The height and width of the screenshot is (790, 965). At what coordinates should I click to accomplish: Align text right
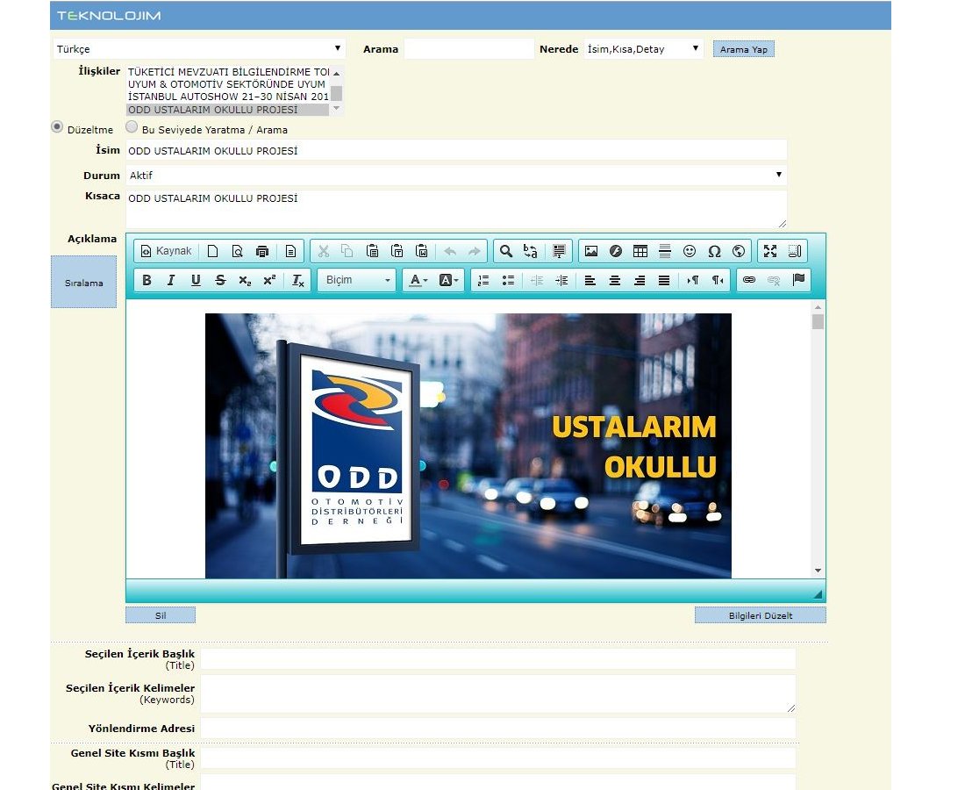point(640,280)
